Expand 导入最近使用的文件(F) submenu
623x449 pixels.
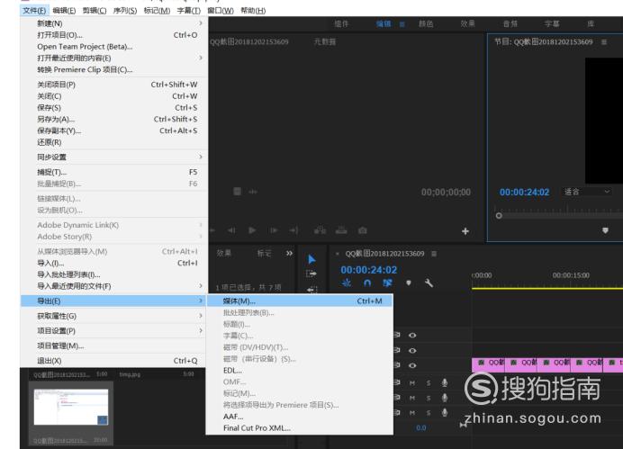113,286
